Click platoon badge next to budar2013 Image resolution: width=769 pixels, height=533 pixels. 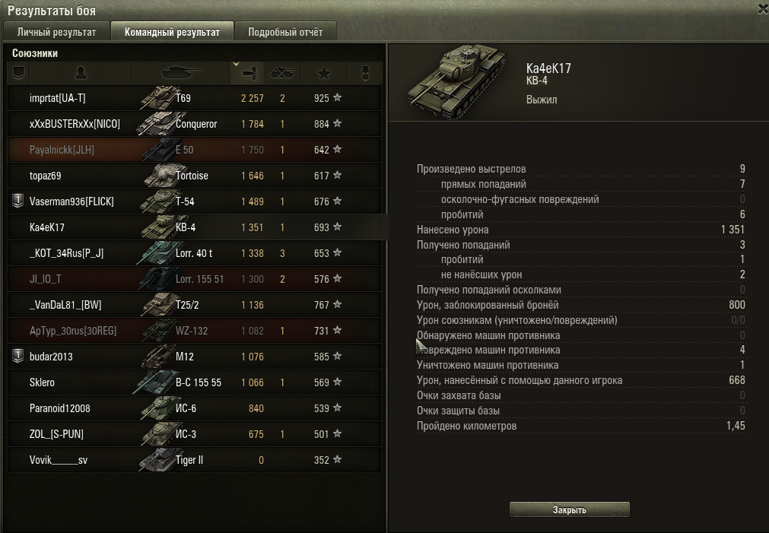17,356
